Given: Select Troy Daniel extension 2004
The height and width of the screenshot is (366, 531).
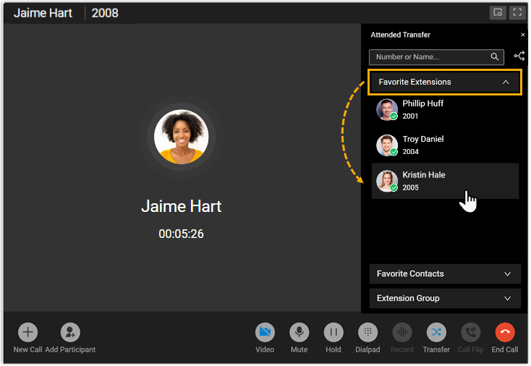Looking at the screenshot, I should click(x=445, y=145).
